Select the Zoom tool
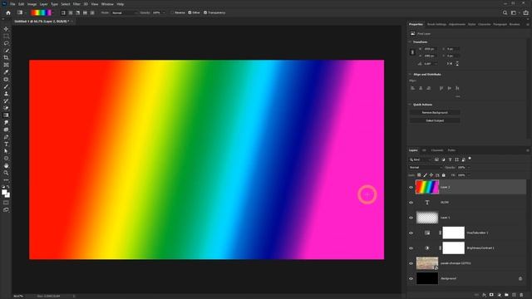This screenshot has height=299, width=532. (x=6, y=173)
